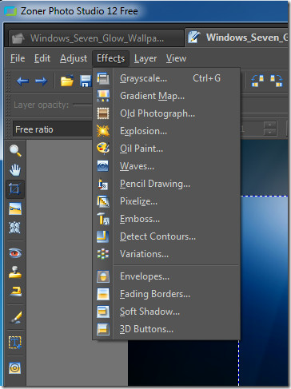Activate the Crop tool
This screenshot has height=389, width=291.
click(x=15, y=189)
